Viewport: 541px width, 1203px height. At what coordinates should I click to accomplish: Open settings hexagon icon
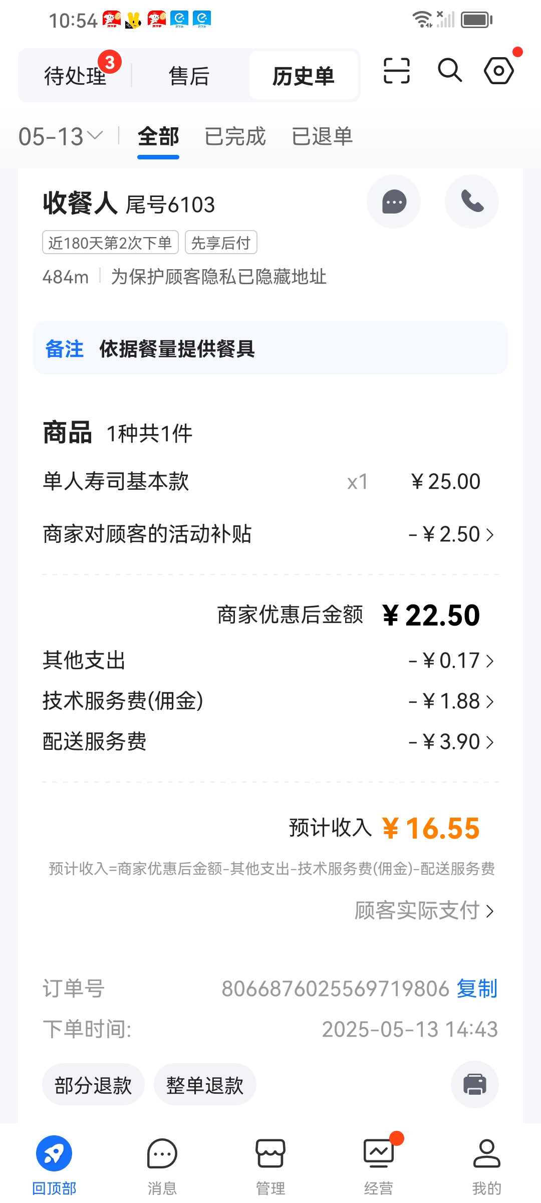(x=499, y=70)
